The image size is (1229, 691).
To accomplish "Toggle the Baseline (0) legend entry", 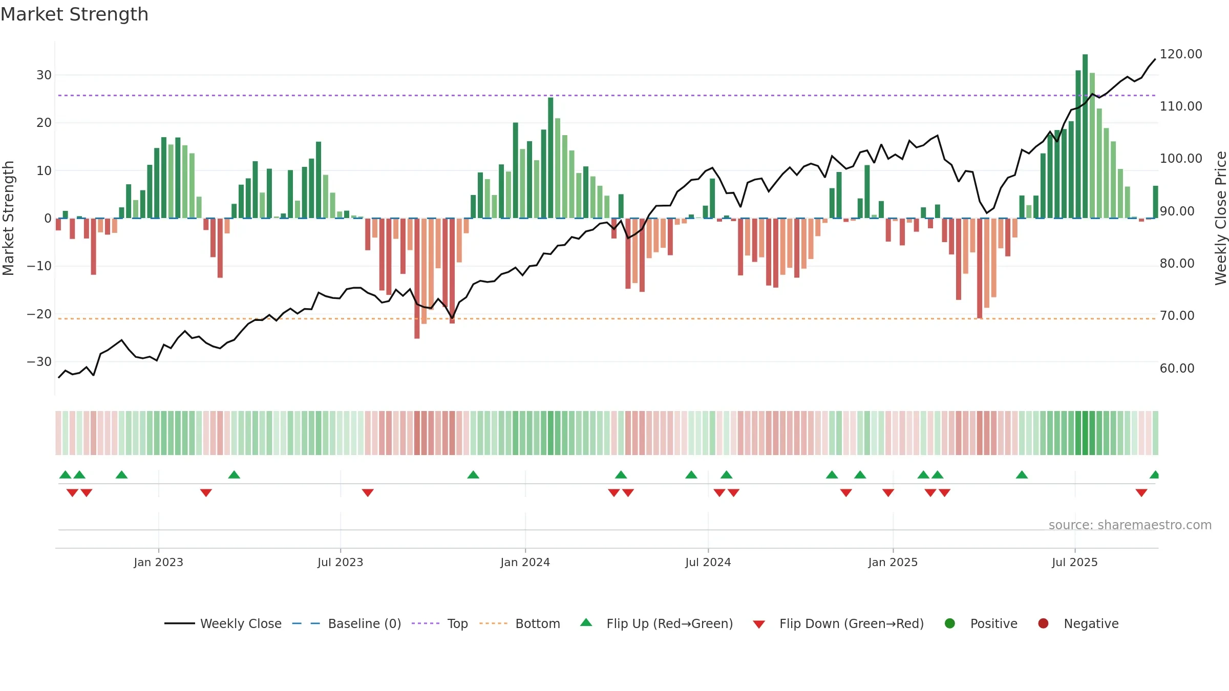I will [x=347, y=623].
